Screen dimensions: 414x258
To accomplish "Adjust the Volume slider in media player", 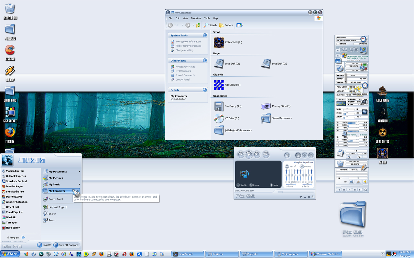I will point(291,184).
